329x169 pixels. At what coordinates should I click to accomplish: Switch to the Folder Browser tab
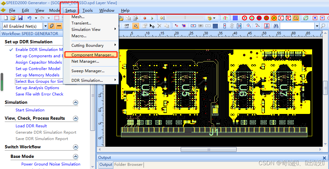(128, 164)
